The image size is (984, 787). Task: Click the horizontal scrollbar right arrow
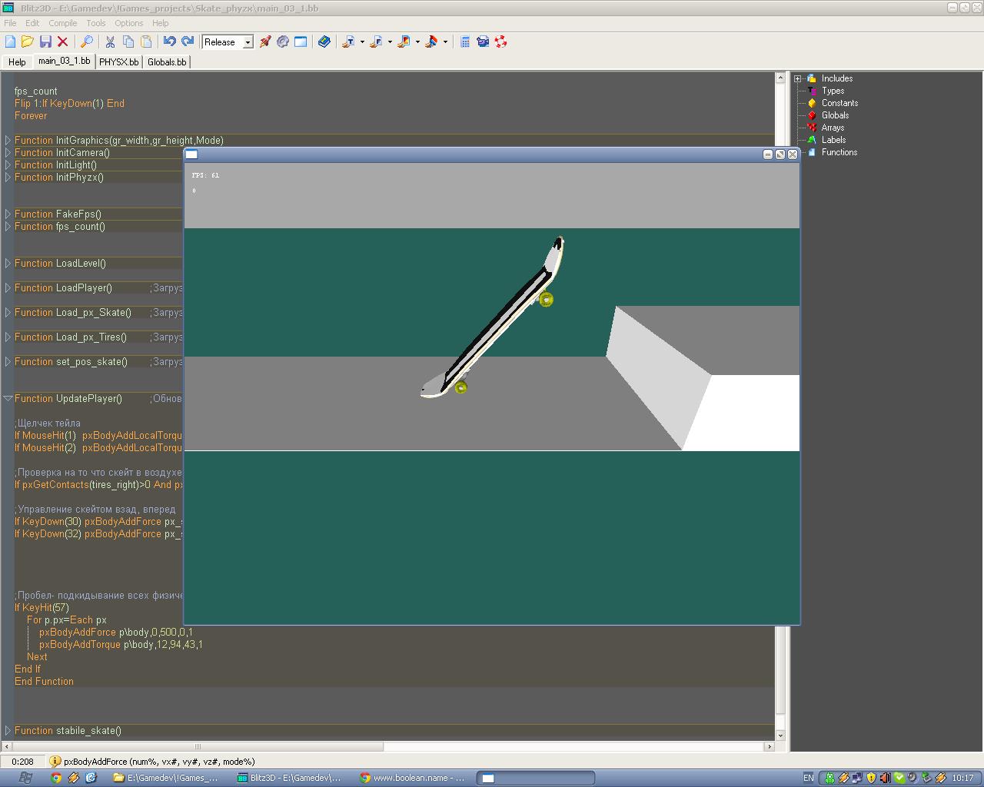tap(770, 746)
